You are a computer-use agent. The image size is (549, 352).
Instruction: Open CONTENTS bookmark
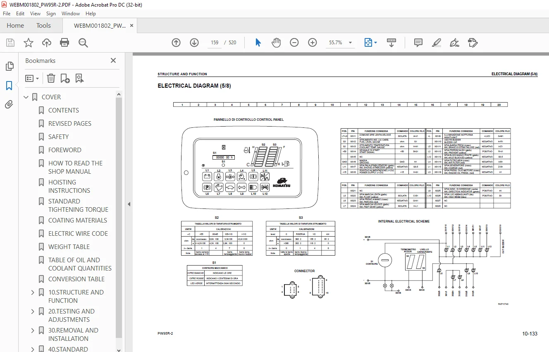(64, 110)
